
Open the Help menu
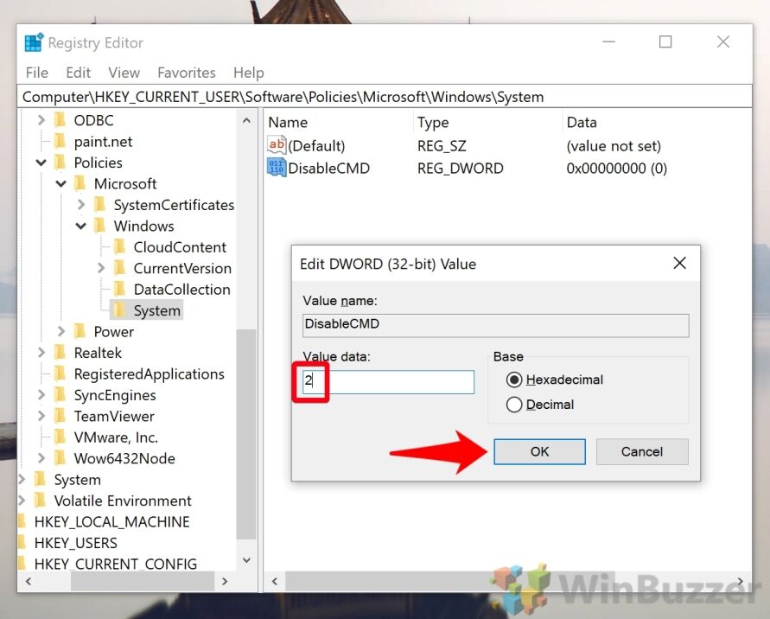[x=249, y=73]
